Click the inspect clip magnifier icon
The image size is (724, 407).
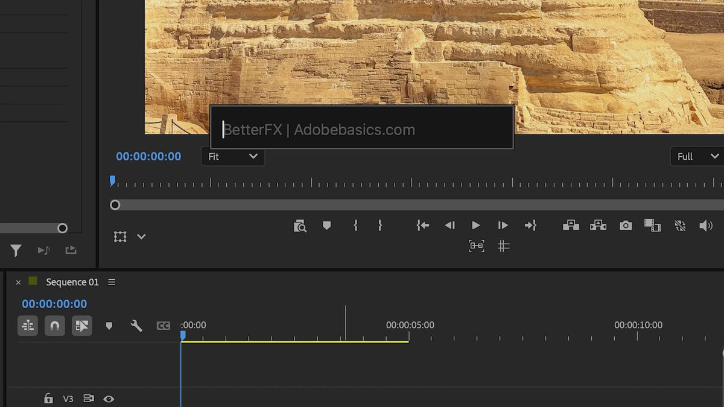[300, 226]
